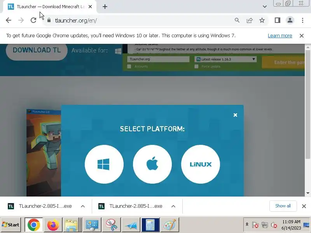This screenshot has width=311, height=233.
Task: Expand options for first TLauncher download
Action: point(83,206)
